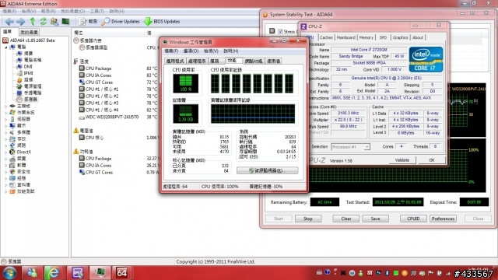Toggle the Stress checkbox in System Stability Test

(x=280, y=31)
